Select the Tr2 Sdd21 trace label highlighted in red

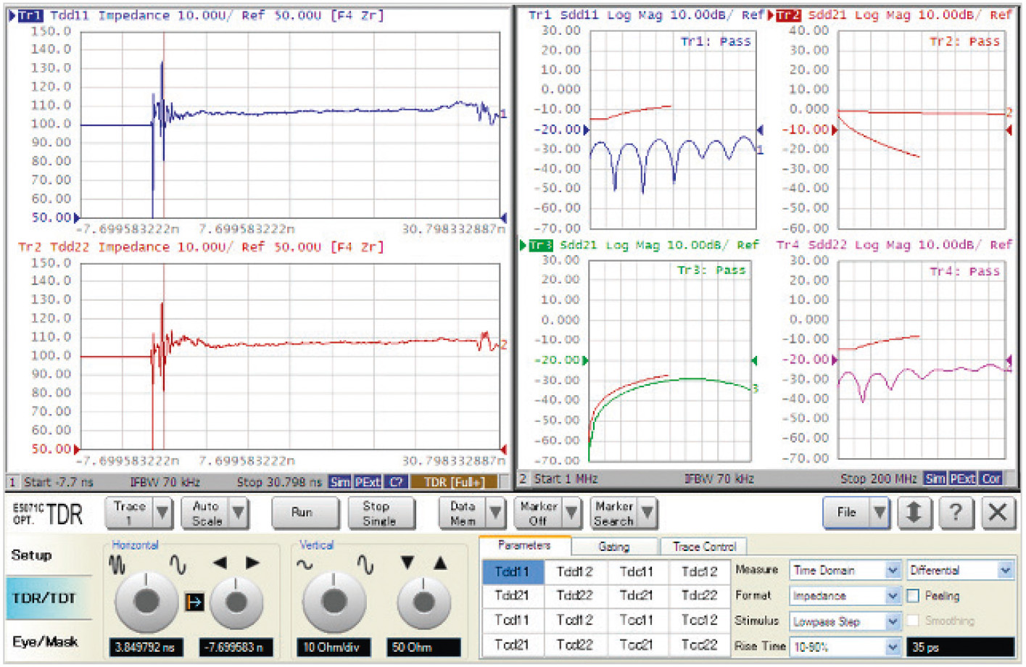789,14
